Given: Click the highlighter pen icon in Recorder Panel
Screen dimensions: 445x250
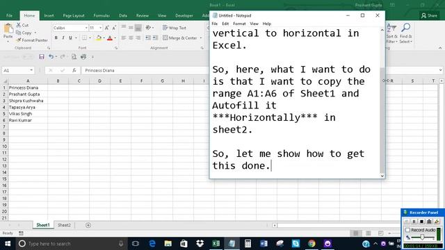Looking at the screenshot, I should (437, 222).
